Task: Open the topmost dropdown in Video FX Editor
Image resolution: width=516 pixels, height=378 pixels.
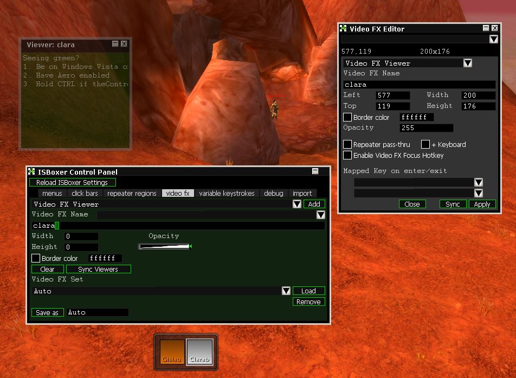Action: tap(493, 39)
